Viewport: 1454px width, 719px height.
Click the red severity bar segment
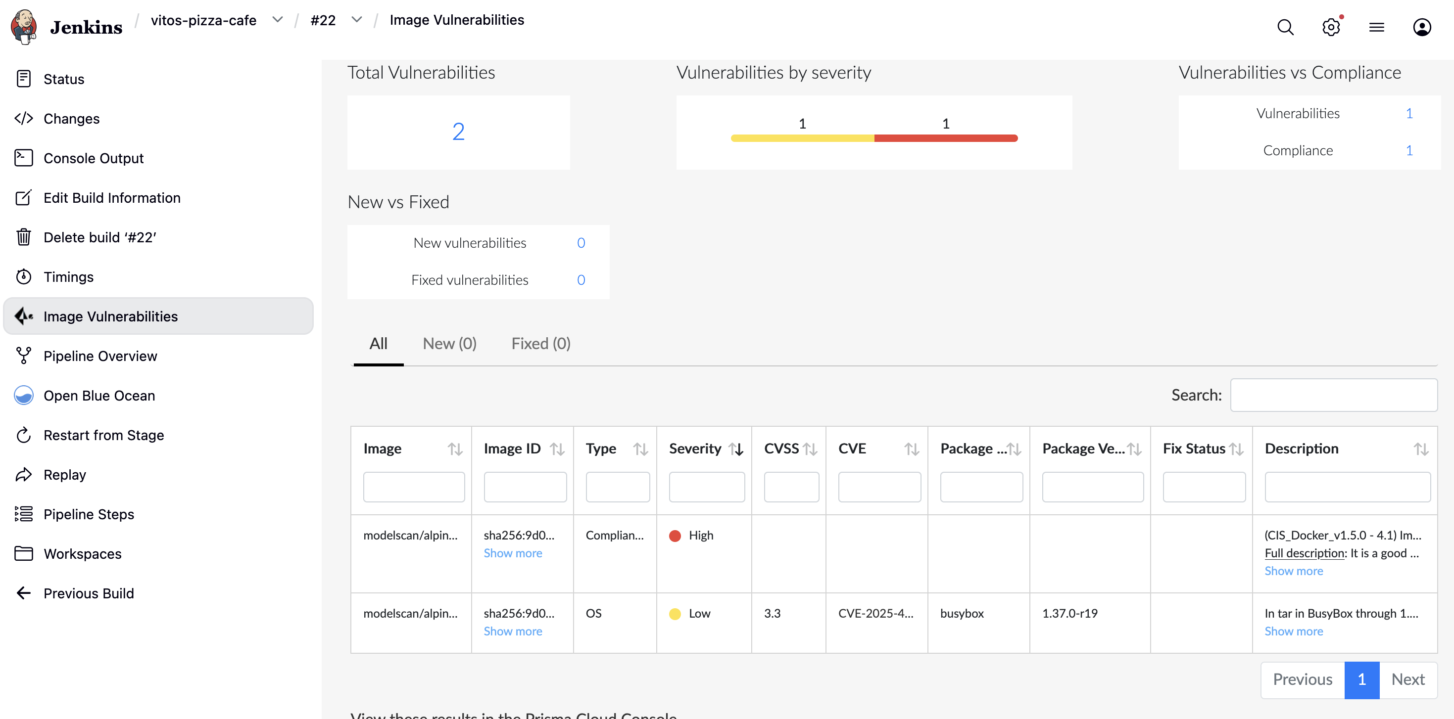[x=945, y=138]
